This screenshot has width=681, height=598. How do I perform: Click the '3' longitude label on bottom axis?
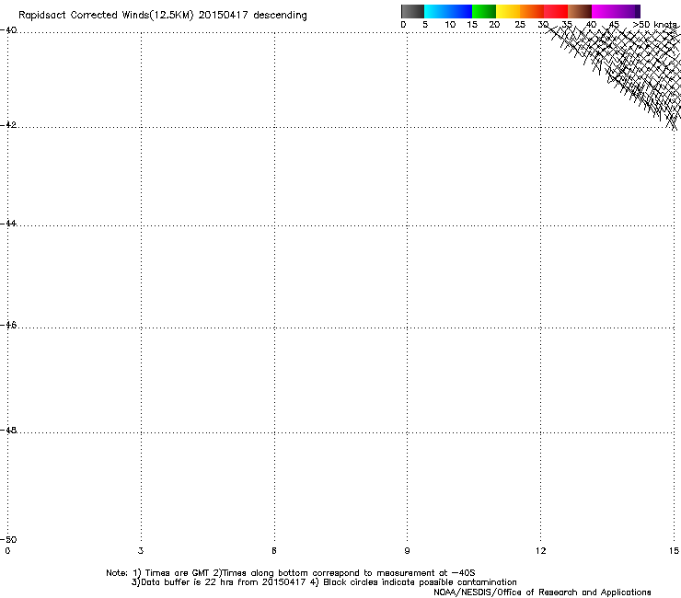point(141,551)
